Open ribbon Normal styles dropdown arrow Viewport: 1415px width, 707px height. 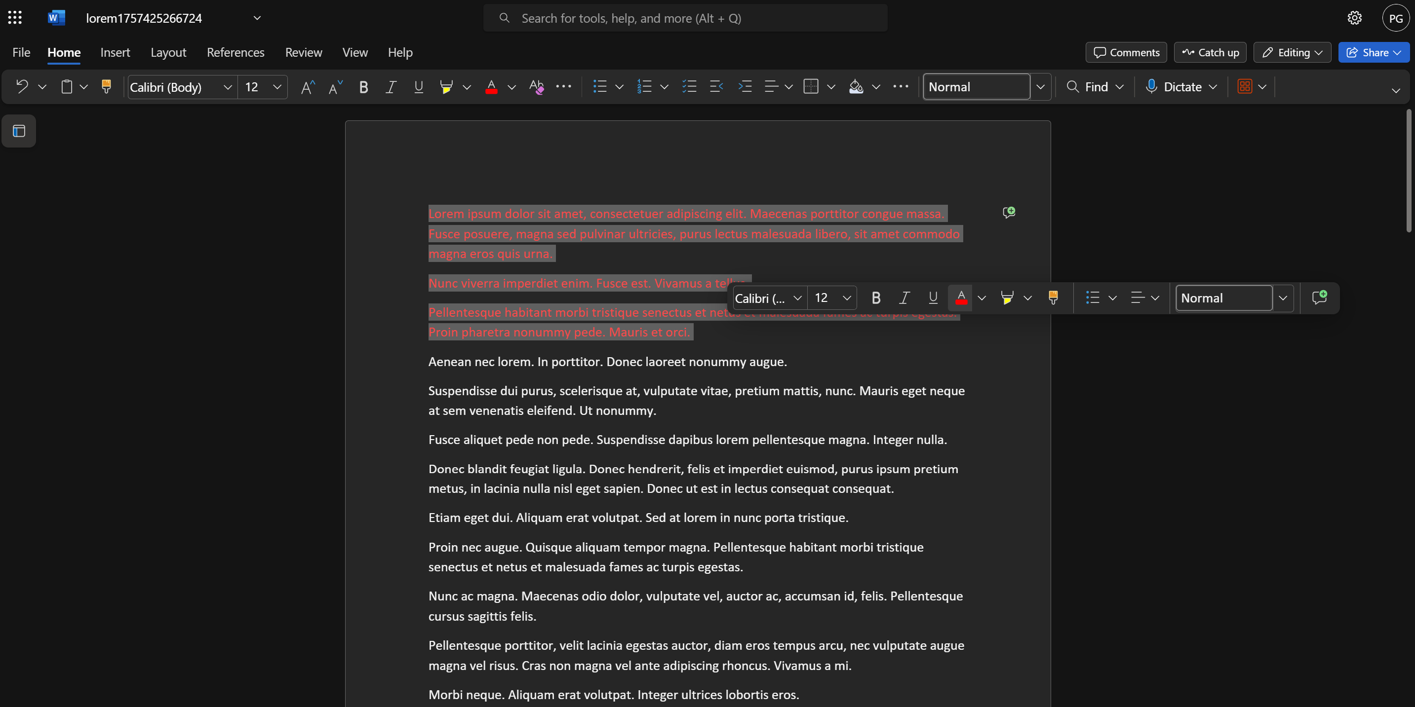point(1040,87)
